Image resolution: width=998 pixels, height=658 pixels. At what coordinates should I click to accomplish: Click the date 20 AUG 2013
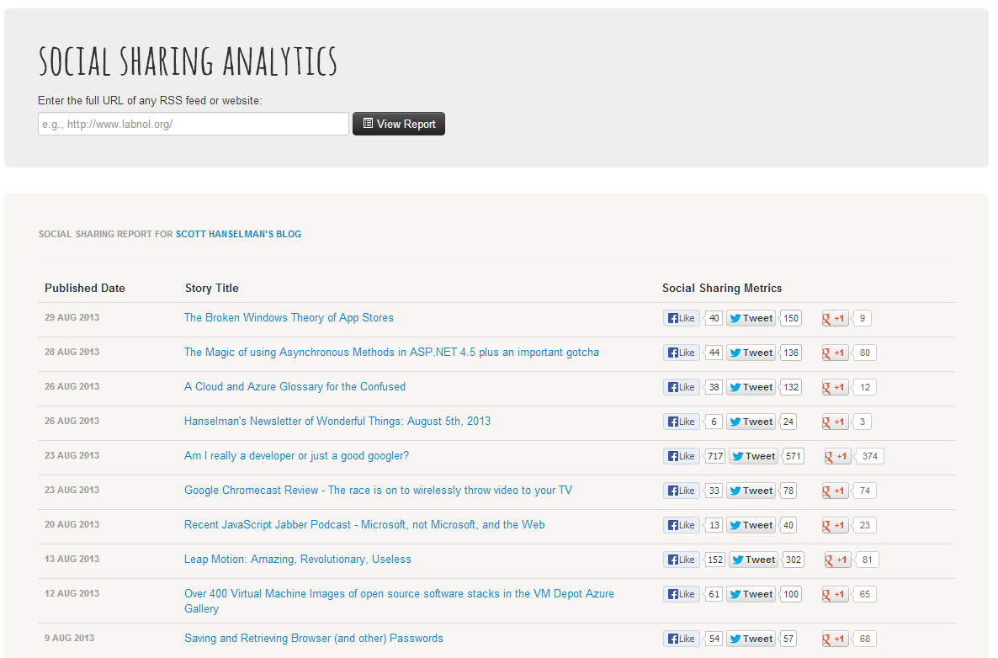click(x=72, y=524)
